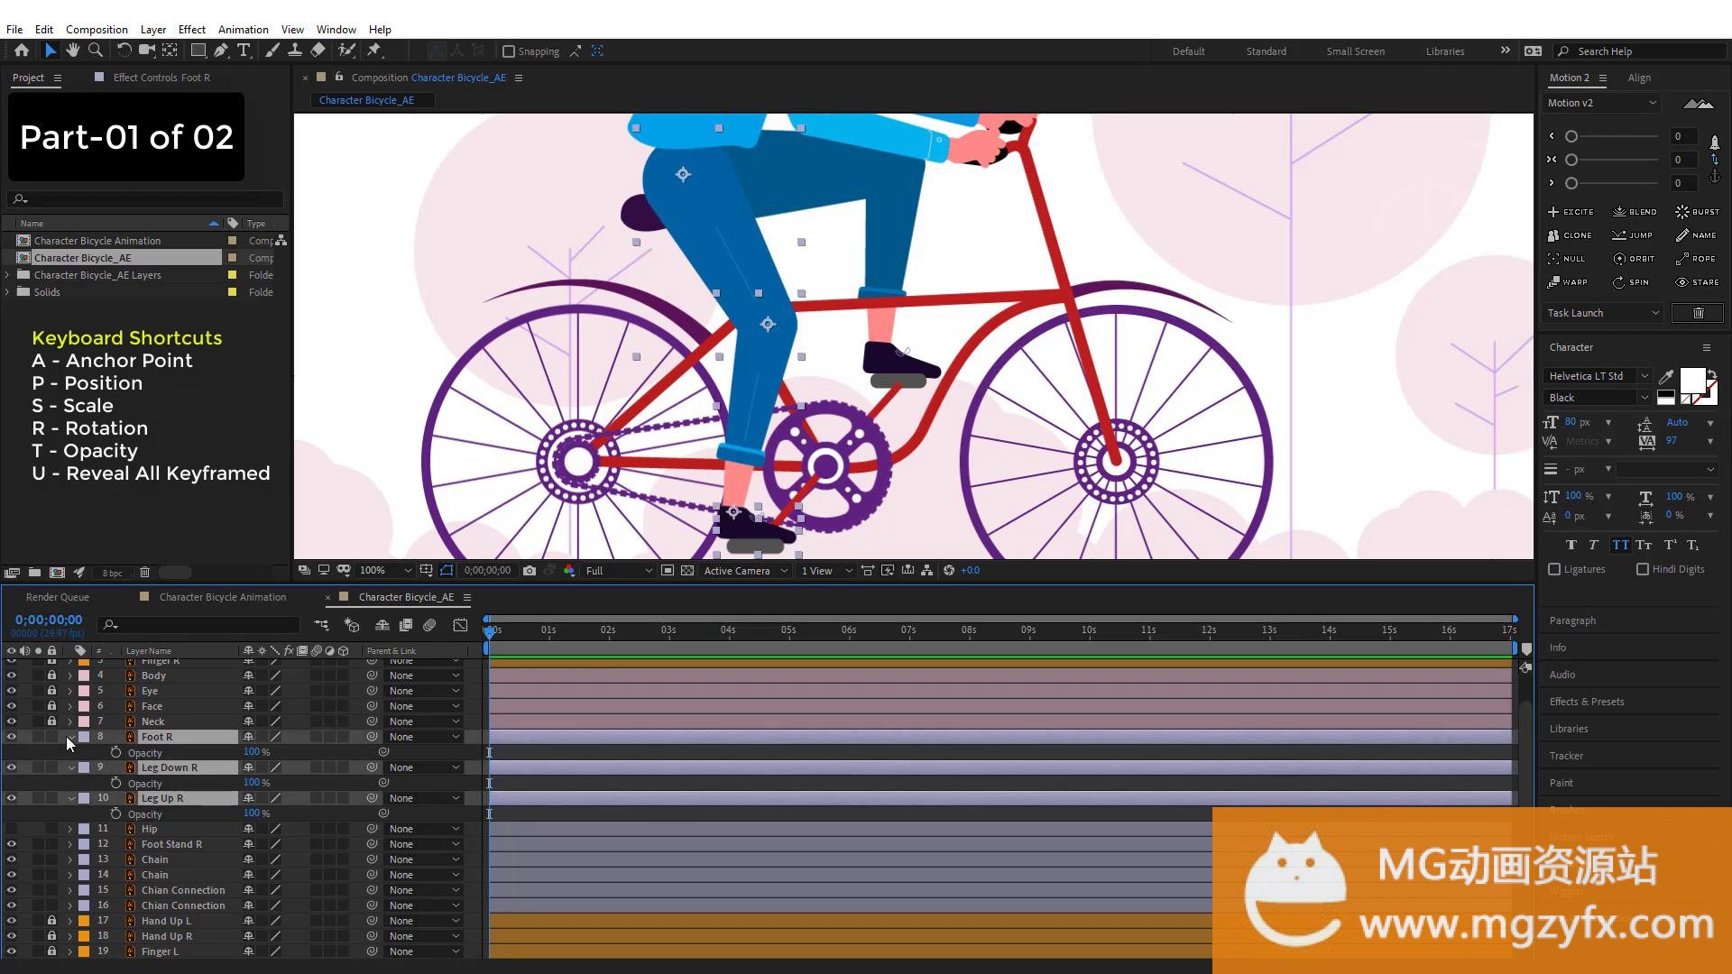Image resolution: width=1732 pixels, height=974 pixels.
Task: Hide the Leg Down R layer visibility
Action: point(12,767)
